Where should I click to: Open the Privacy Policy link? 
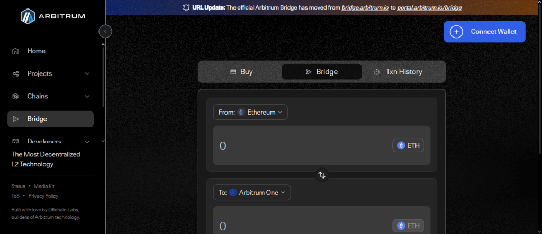(x=43, y=196)
